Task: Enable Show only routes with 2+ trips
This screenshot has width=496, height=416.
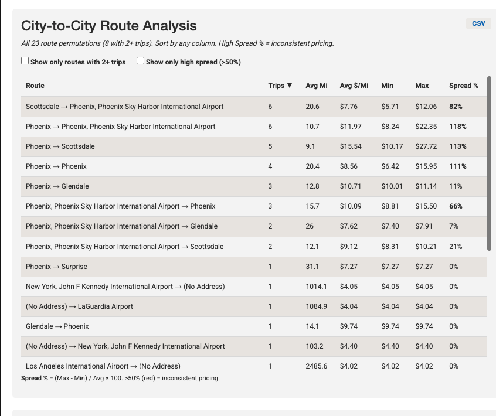Action: pos(25,61)
